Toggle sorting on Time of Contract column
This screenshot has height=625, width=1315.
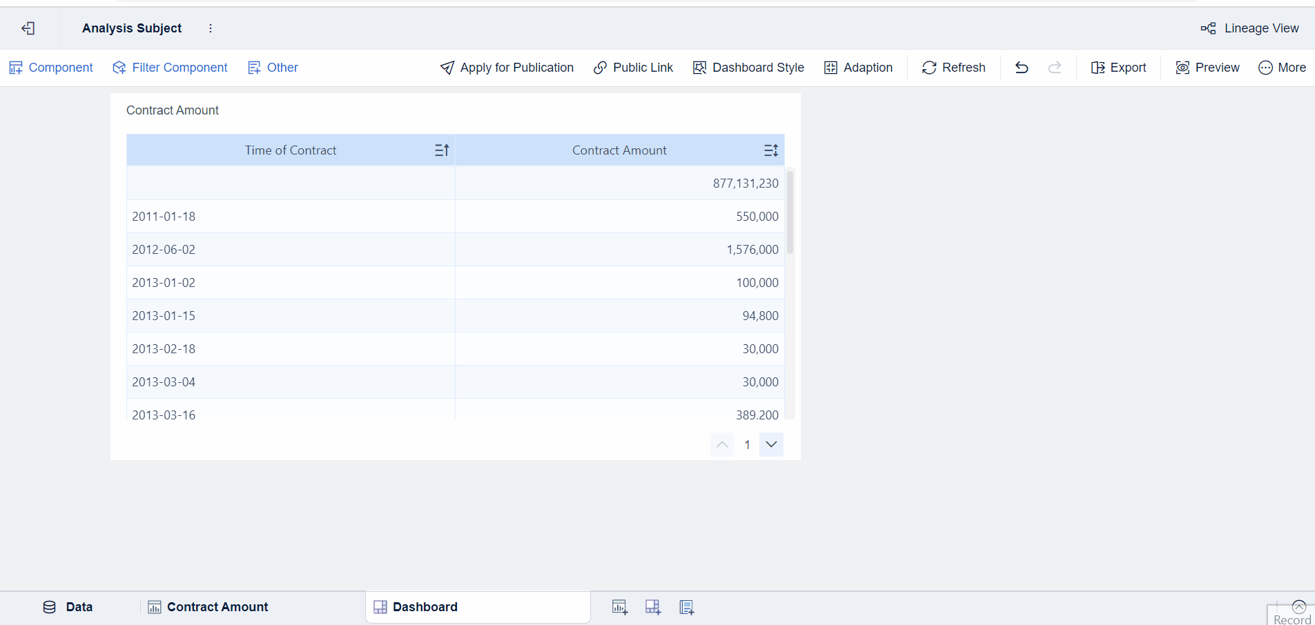pos(441,150)
